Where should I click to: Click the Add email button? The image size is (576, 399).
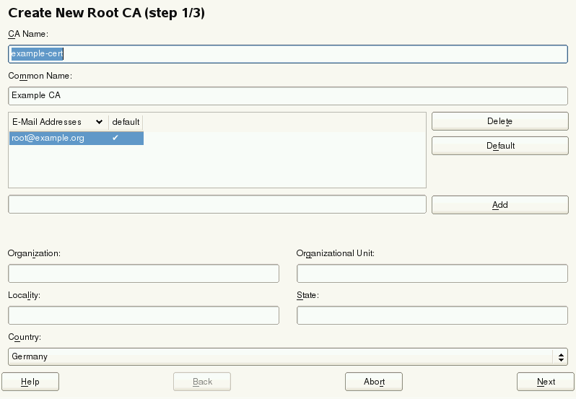click(499, 205)
